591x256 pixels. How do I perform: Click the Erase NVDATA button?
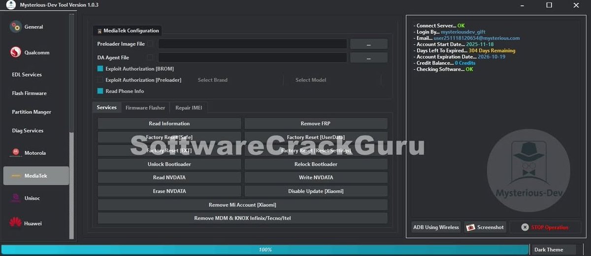point(169,191)
